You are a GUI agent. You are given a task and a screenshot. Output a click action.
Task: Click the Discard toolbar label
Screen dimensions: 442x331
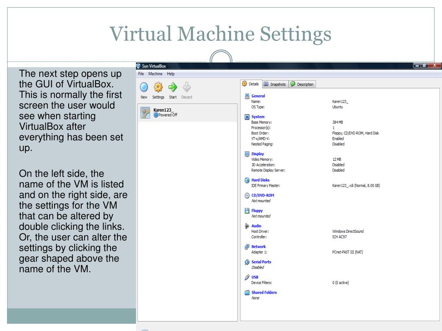tap(186, 97)
